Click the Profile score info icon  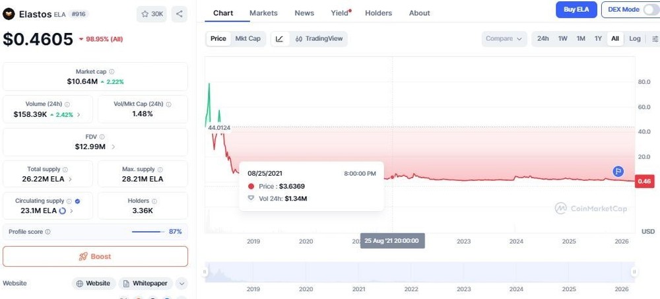tap(48, 232)
